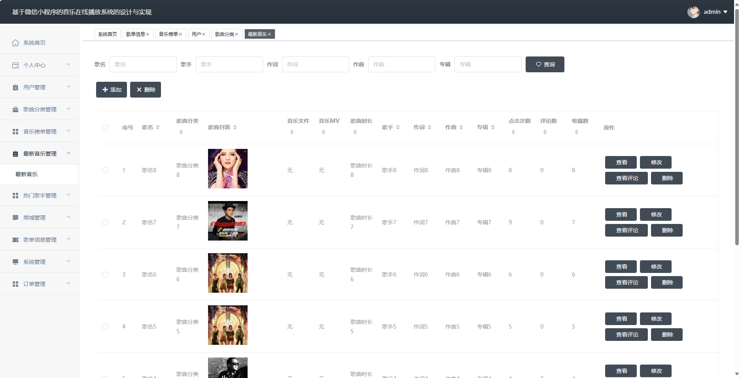Click the home icon beside 系统首页

[15, 43]
